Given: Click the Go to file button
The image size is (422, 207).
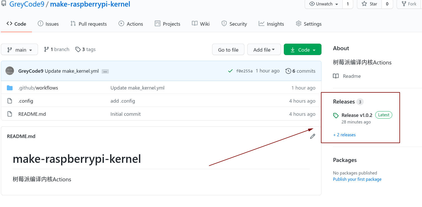Looking at the screenshot, I should [228, 50].
